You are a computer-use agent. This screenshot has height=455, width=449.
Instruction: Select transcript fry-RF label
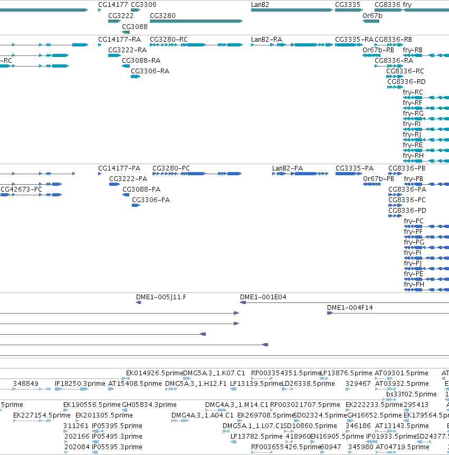point(413,103)
